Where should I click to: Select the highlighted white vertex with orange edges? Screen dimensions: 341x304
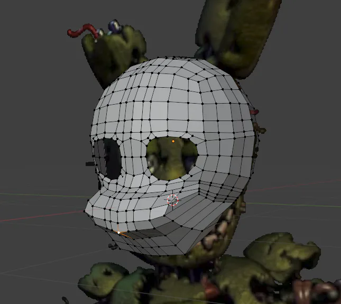[119, 233]
